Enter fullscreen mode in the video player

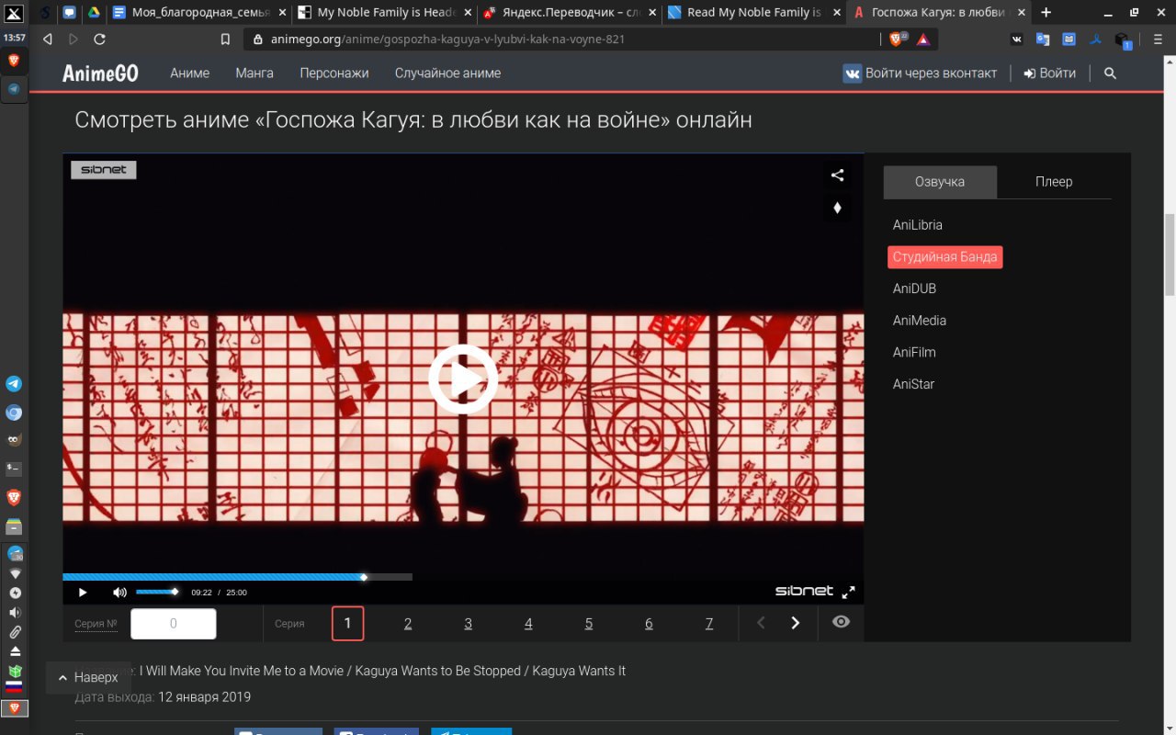click(x=849, y=593)
